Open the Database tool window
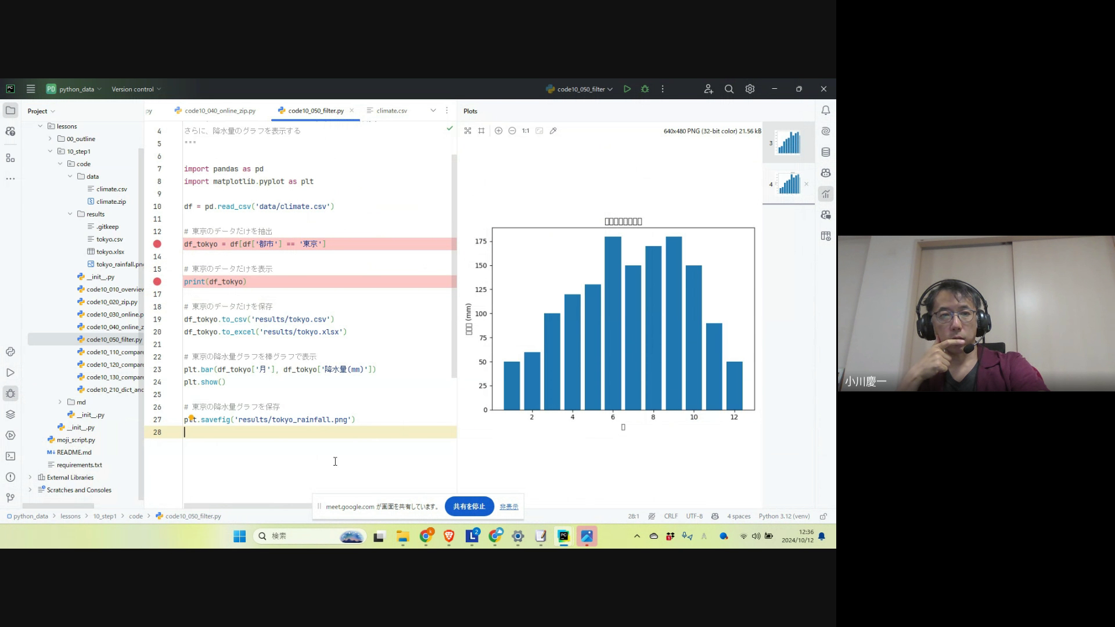This screenshot has width=1115, height=627. [x=825, y=152]
